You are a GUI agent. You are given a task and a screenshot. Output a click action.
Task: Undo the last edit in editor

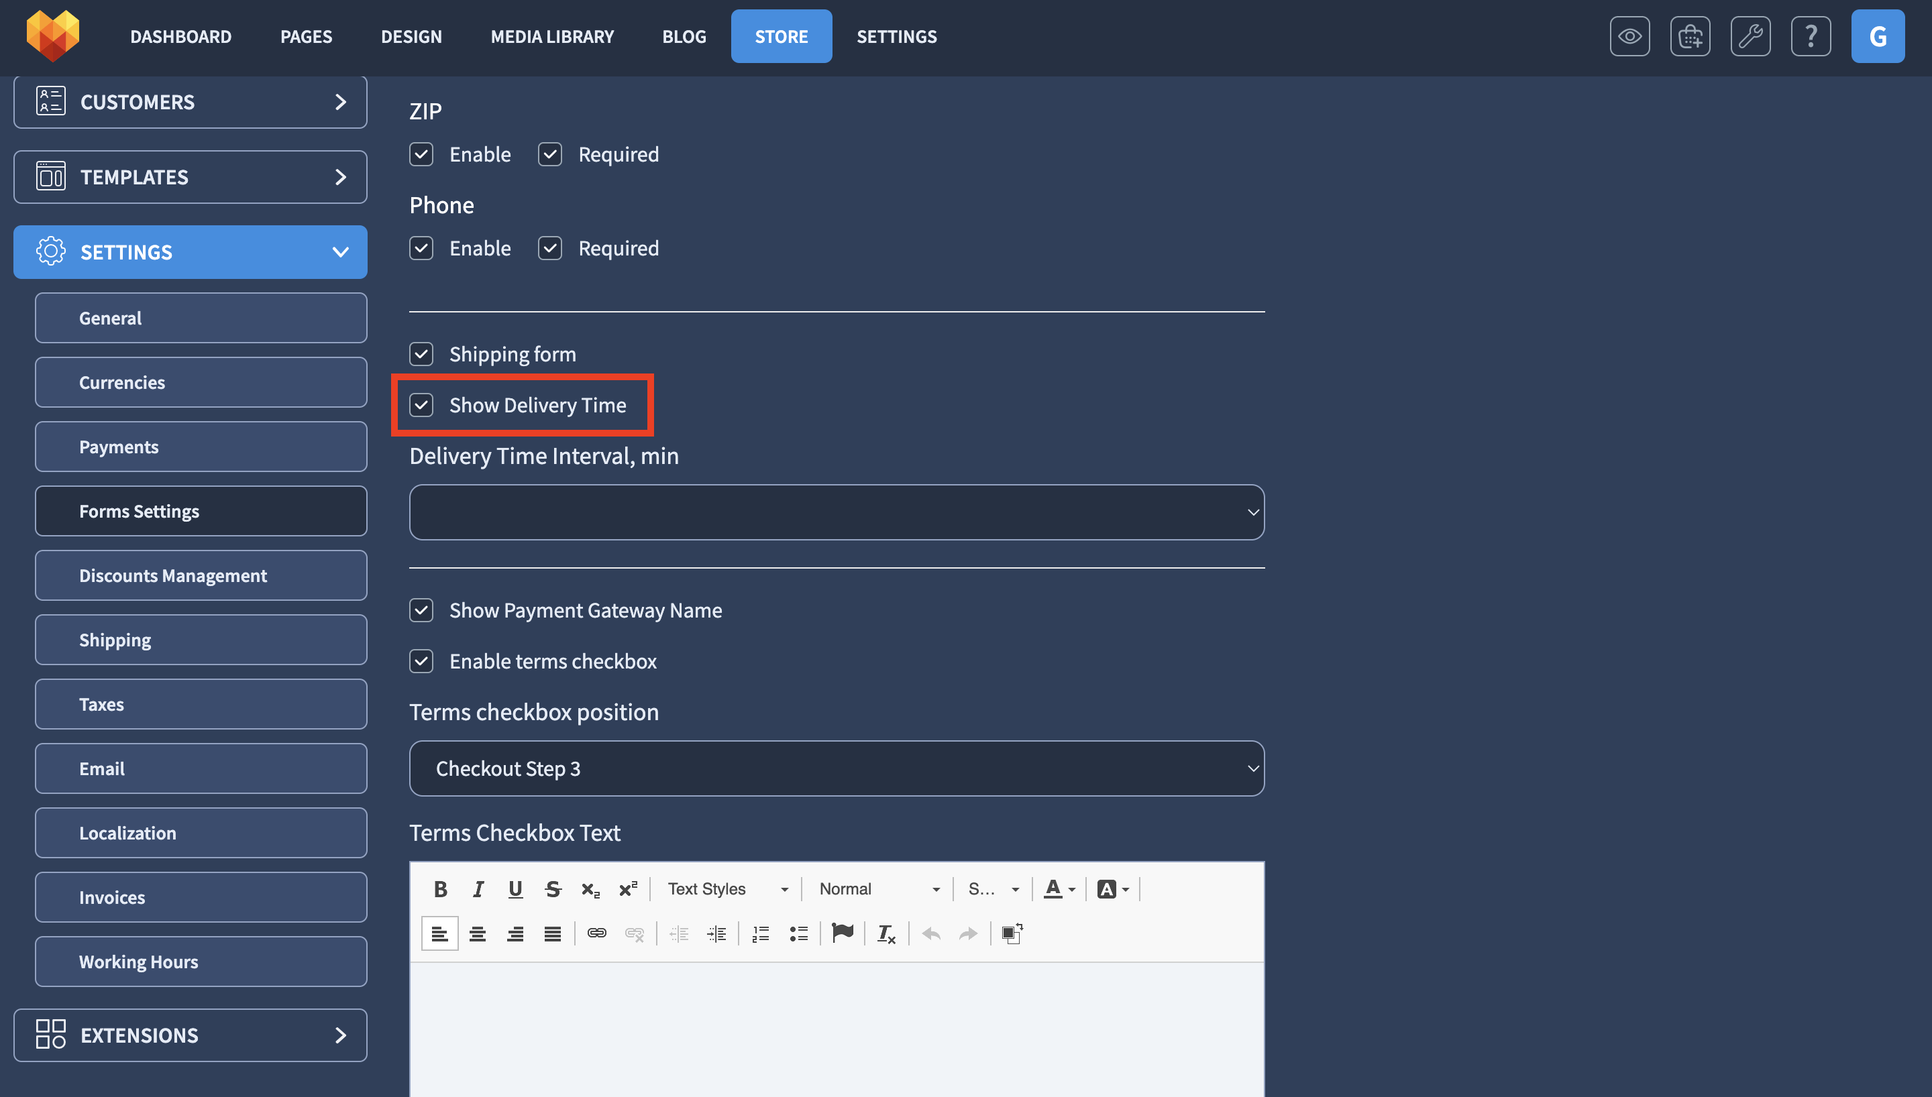click(931, 934)
